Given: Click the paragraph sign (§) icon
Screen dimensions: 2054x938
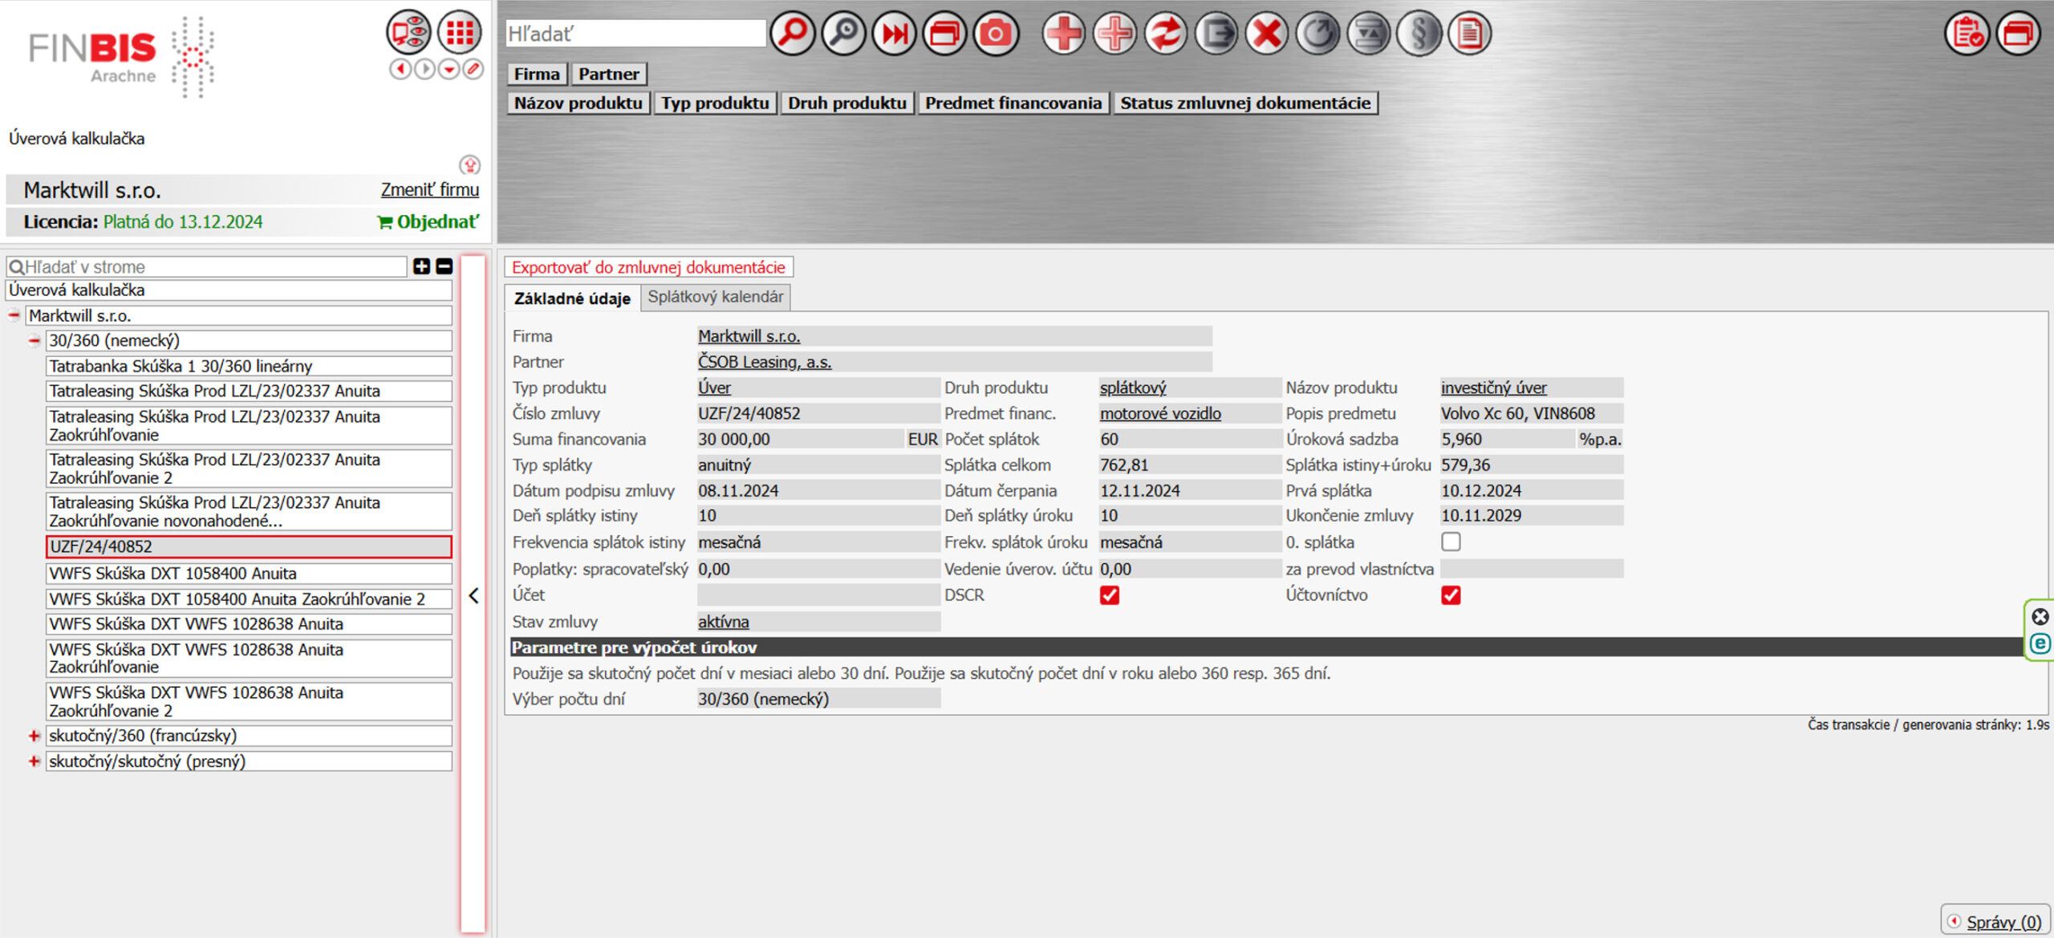Looking at the screenshot, I should pyautogui.click(x=1419, y=34).
